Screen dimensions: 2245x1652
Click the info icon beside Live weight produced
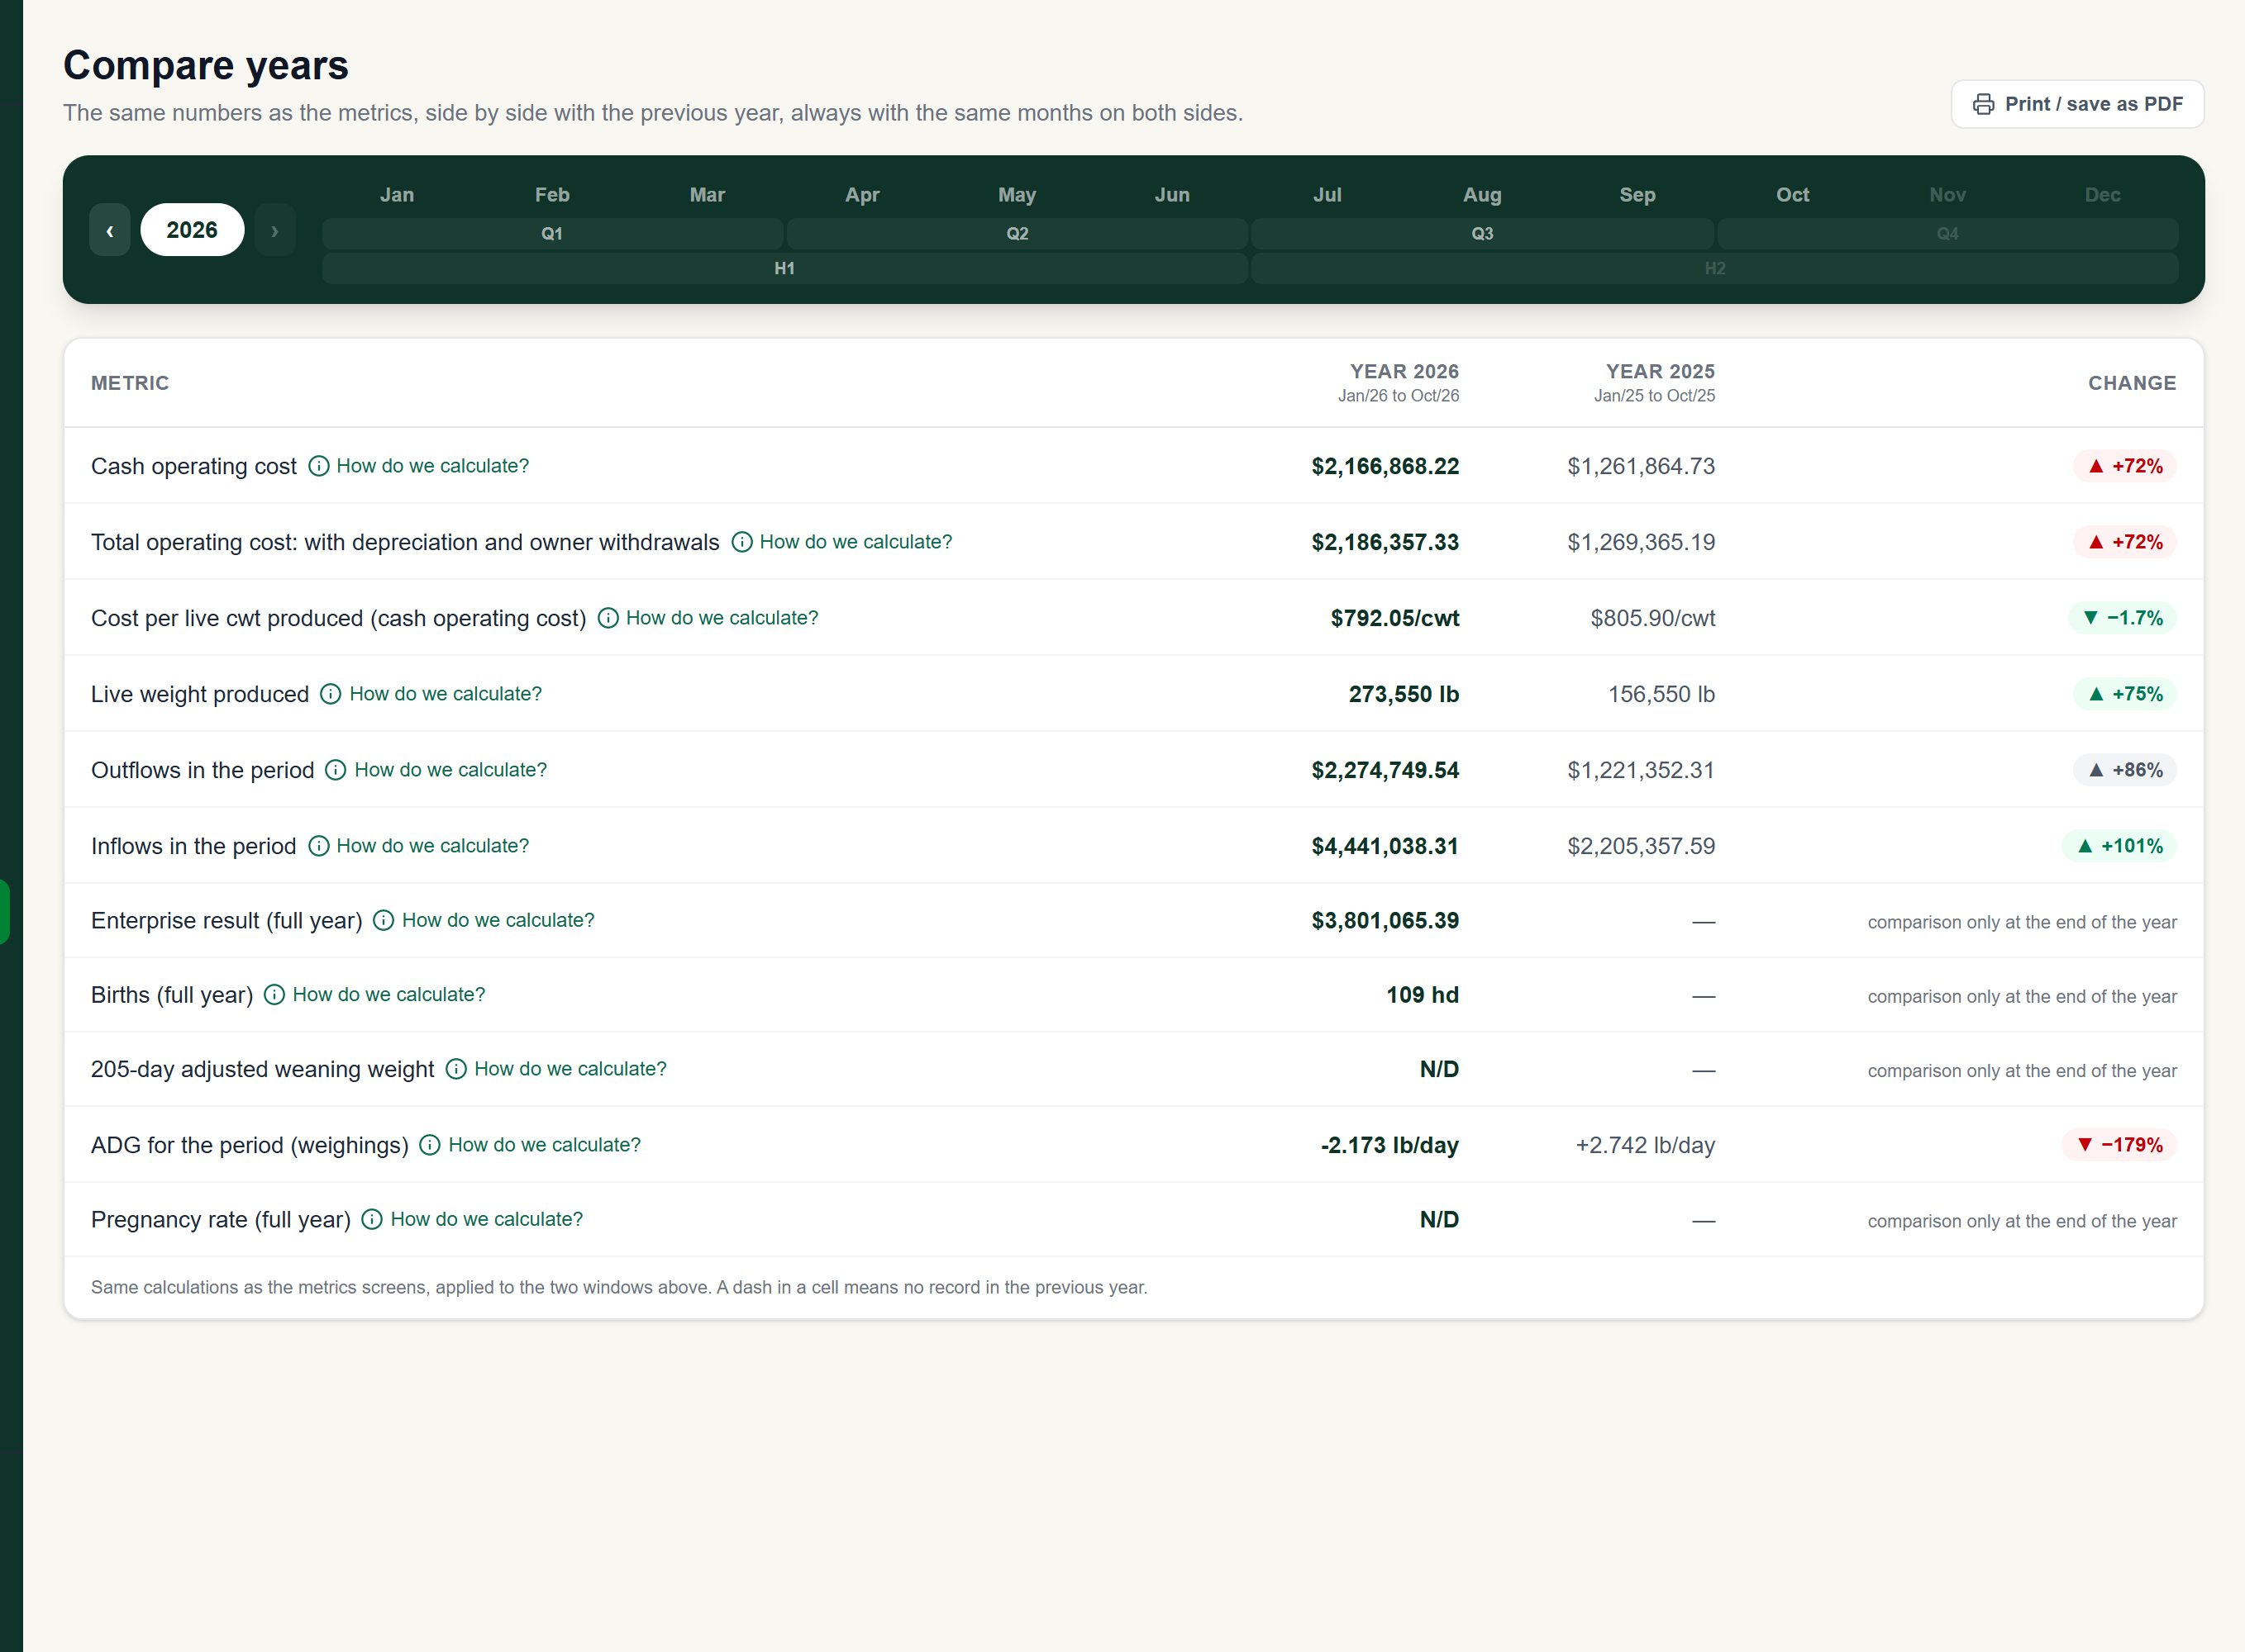(331, 694)
